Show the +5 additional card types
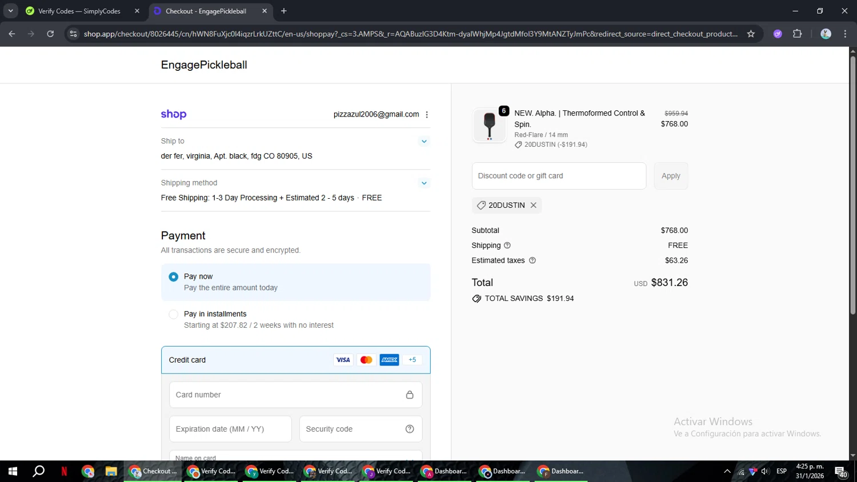This screenshot has width=857, height=482. pyautogui.click(x=413, y=360)
